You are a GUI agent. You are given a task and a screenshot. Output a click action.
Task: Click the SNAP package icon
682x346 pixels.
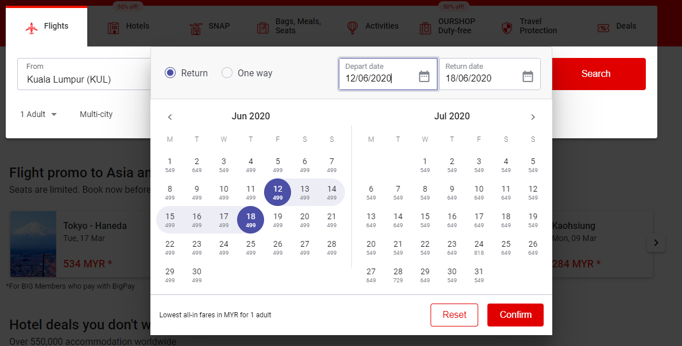196,28
